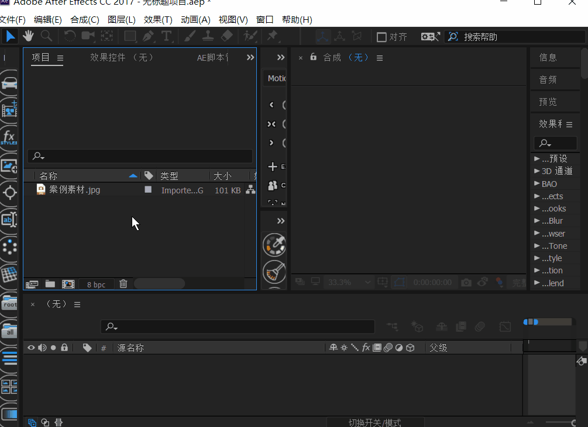Click the trash delete icon in Project panel
Image resolution: width=588 pixels, height=427 pixels.
pos(123,284)
